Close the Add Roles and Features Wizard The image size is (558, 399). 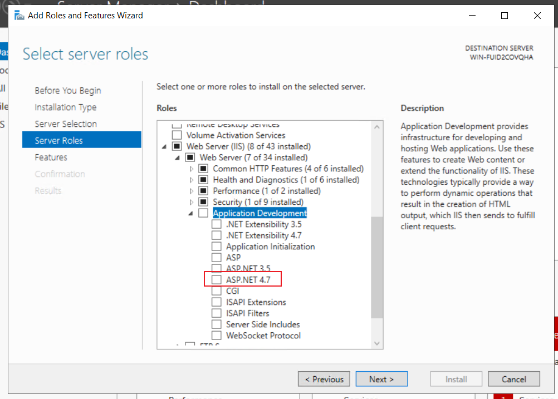537,16
